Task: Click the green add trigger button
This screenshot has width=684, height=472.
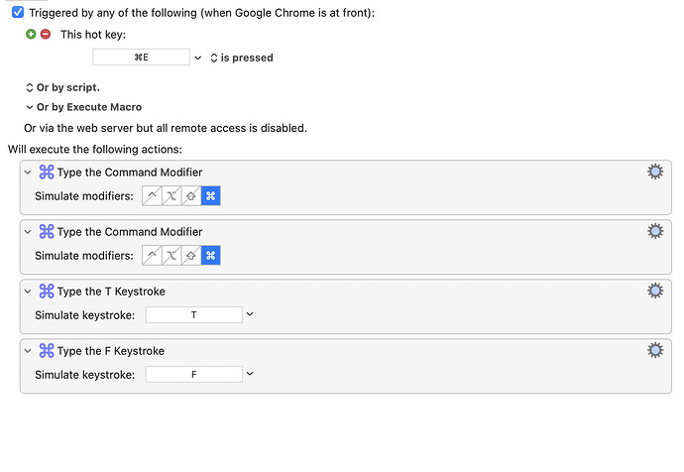Action: click(x=31, y=34)
